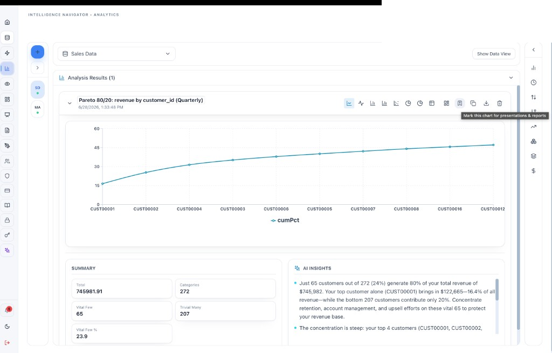Click the blue plus button
This screenshot has height=353, width=552.
38,52
